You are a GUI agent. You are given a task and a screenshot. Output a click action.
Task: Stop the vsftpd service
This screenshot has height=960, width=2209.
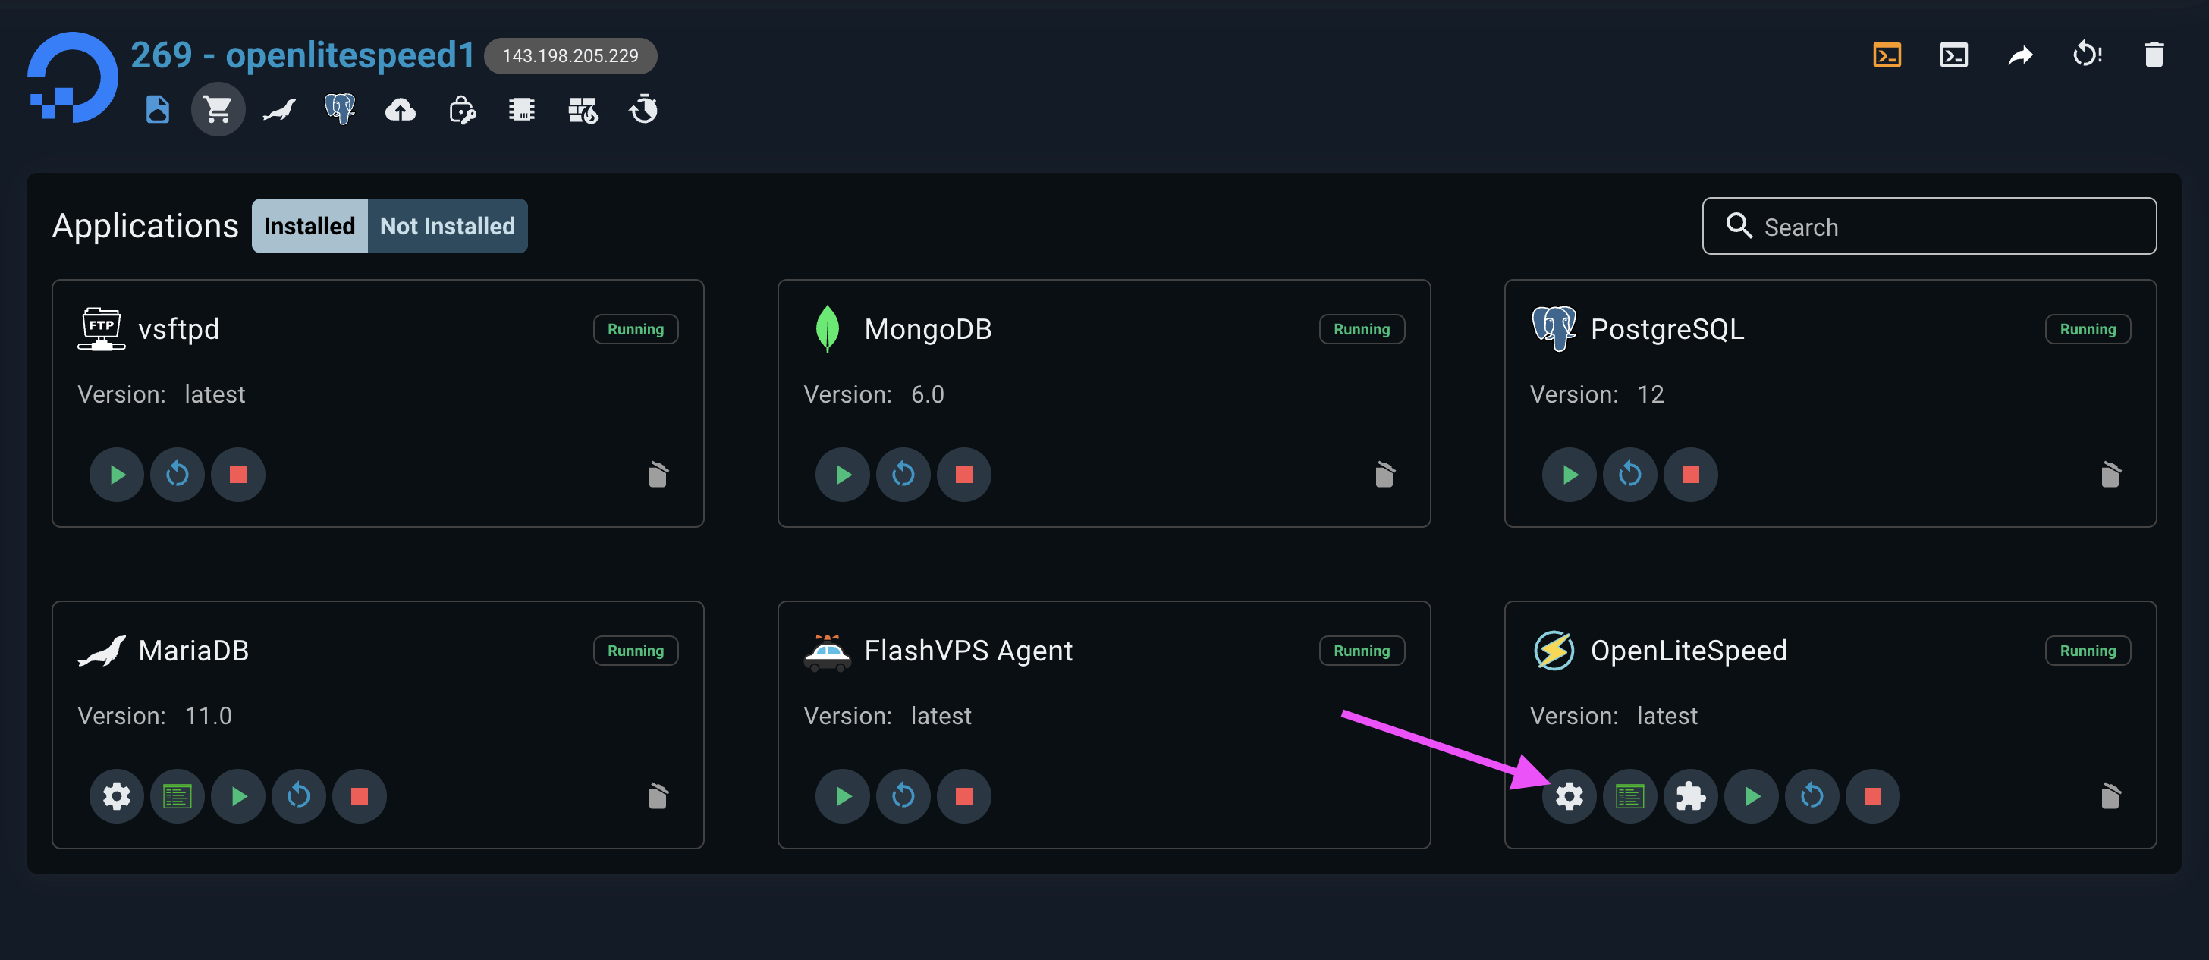pos(237,474)
